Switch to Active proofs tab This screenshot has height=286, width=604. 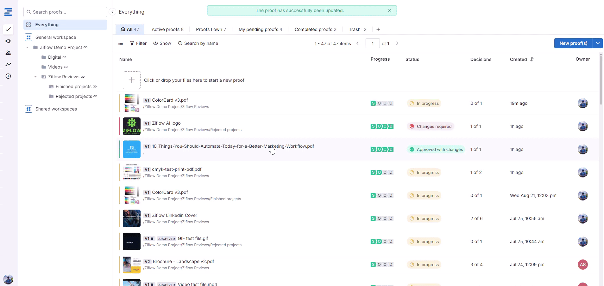(167, 29)
